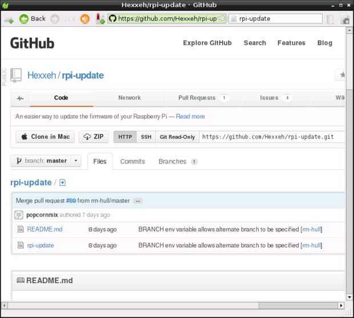Click the repository book icon
The width and height of the screenshot is (354, 318).
[x=16, y=75]
